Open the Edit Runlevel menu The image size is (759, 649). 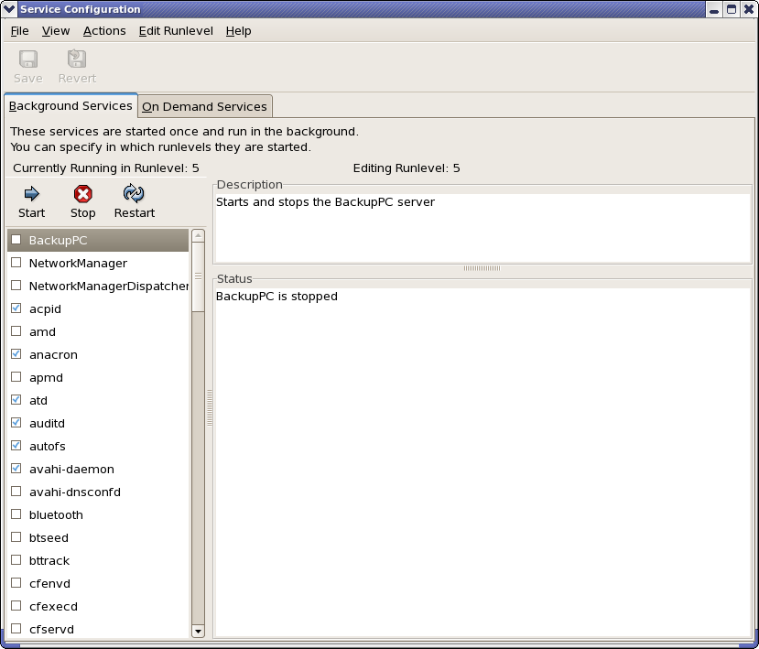176,31
